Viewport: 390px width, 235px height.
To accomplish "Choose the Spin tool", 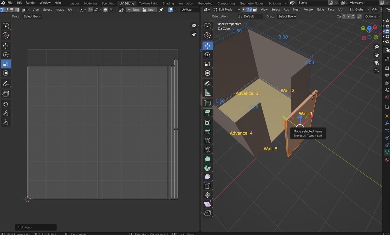I will pyautogui.click(x=208, y=168).
